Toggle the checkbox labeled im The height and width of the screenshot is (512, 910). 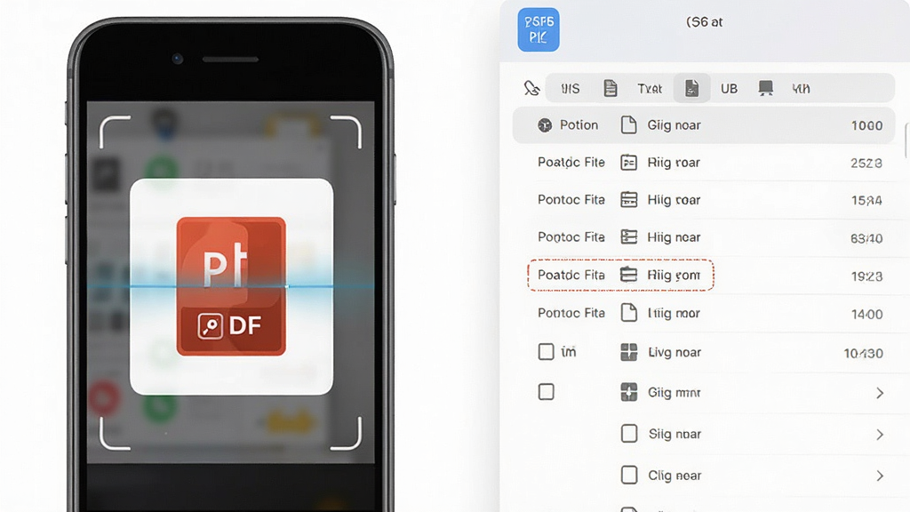point(547,351)
